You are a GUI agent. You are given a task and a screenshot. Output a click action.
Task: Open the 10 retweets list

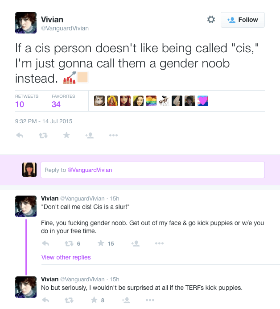(27, 101)
